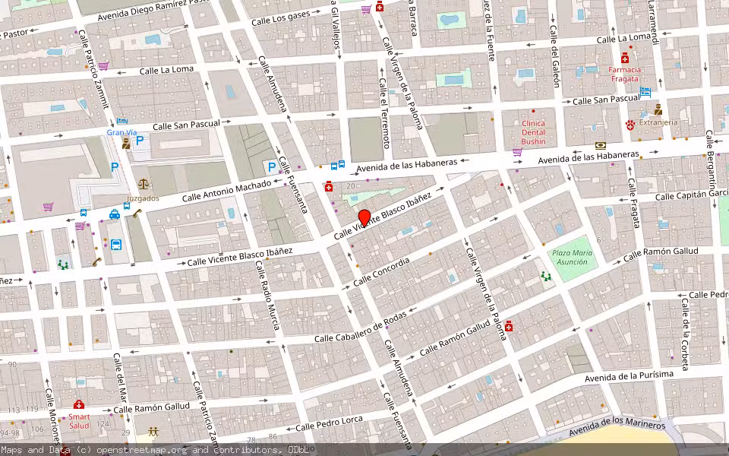
Task: Click the bus station icon below the taxi
Action: [x=115, y=244]
